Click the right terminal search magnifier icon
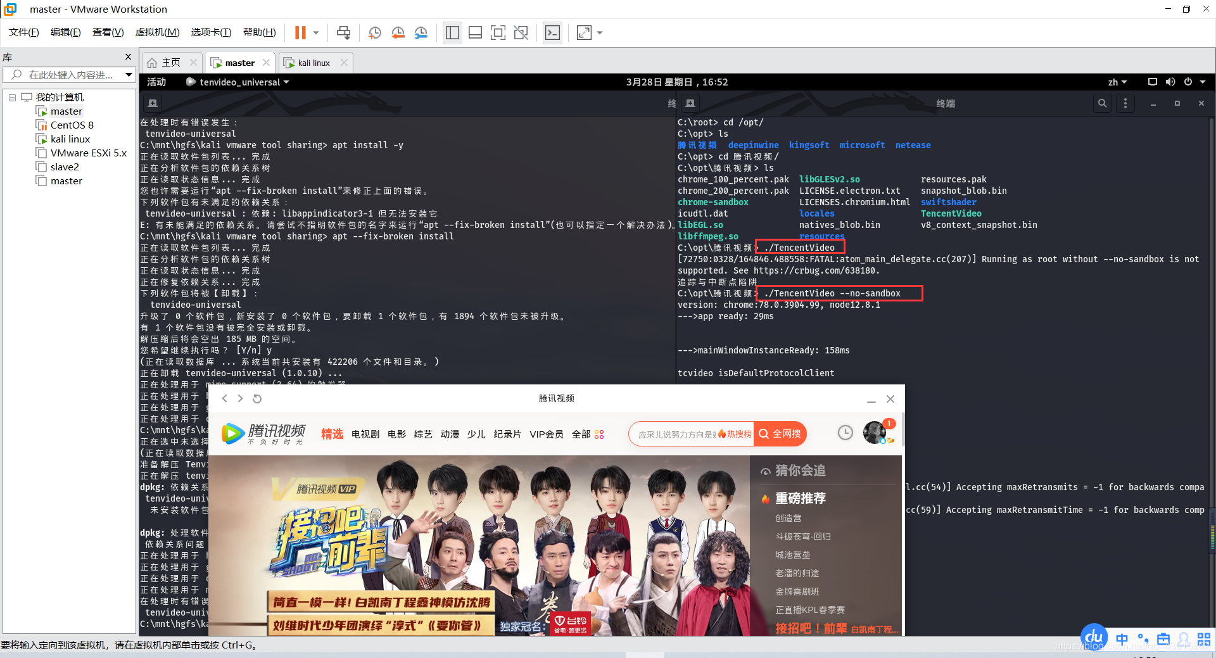The image size is (1216, 658). pos(1103,103)
